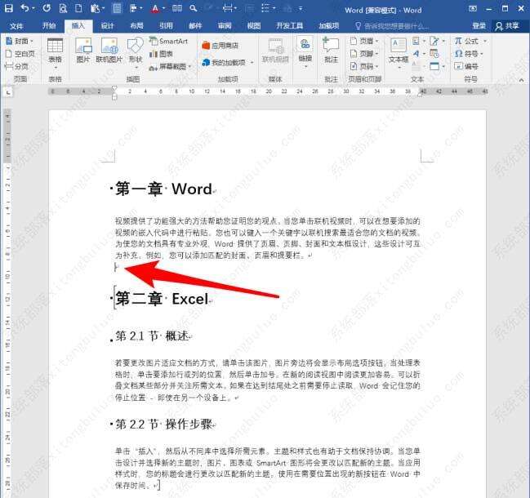Insert a blank page with 空白页
The image size is (530, 498).
pos(20,54)
